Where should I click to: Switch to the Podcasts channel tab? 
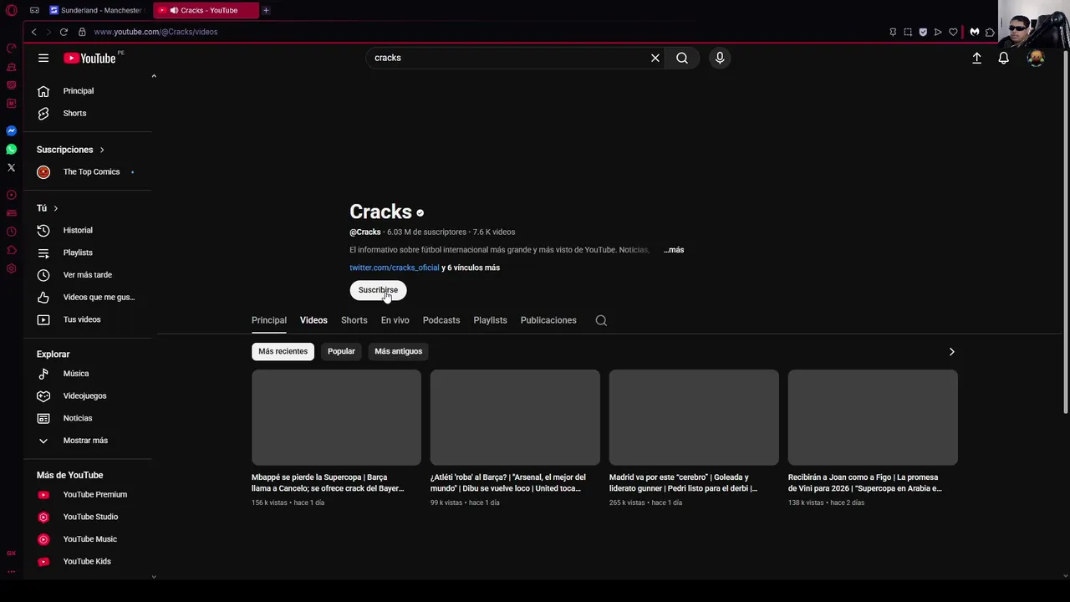pos(441,320)
